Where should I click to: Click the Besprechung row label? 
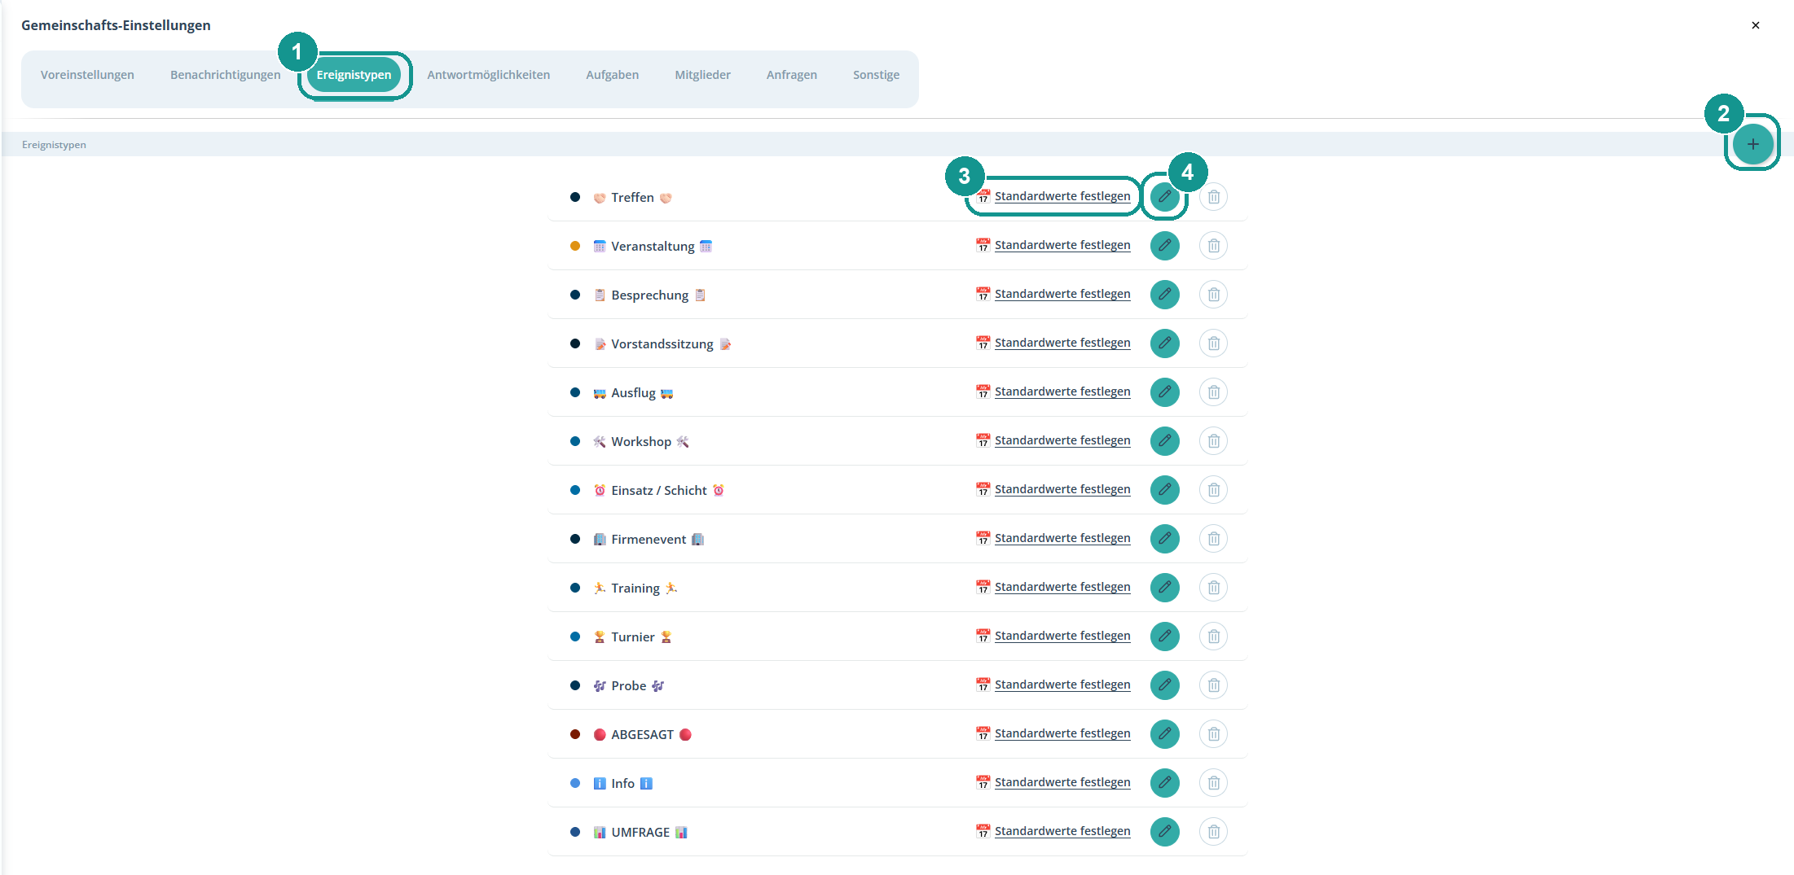[649, 295]
